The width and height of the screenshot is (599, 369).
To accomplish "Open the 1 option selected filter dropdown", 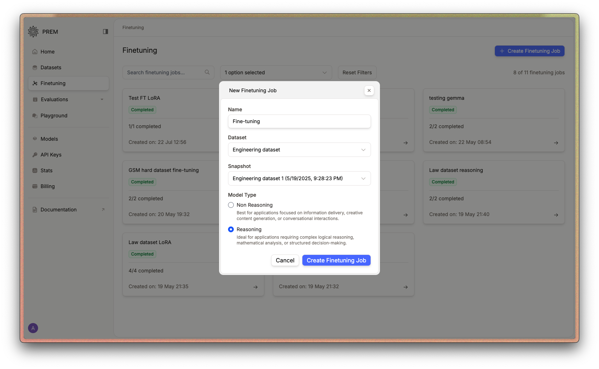I will pos(276,73).
